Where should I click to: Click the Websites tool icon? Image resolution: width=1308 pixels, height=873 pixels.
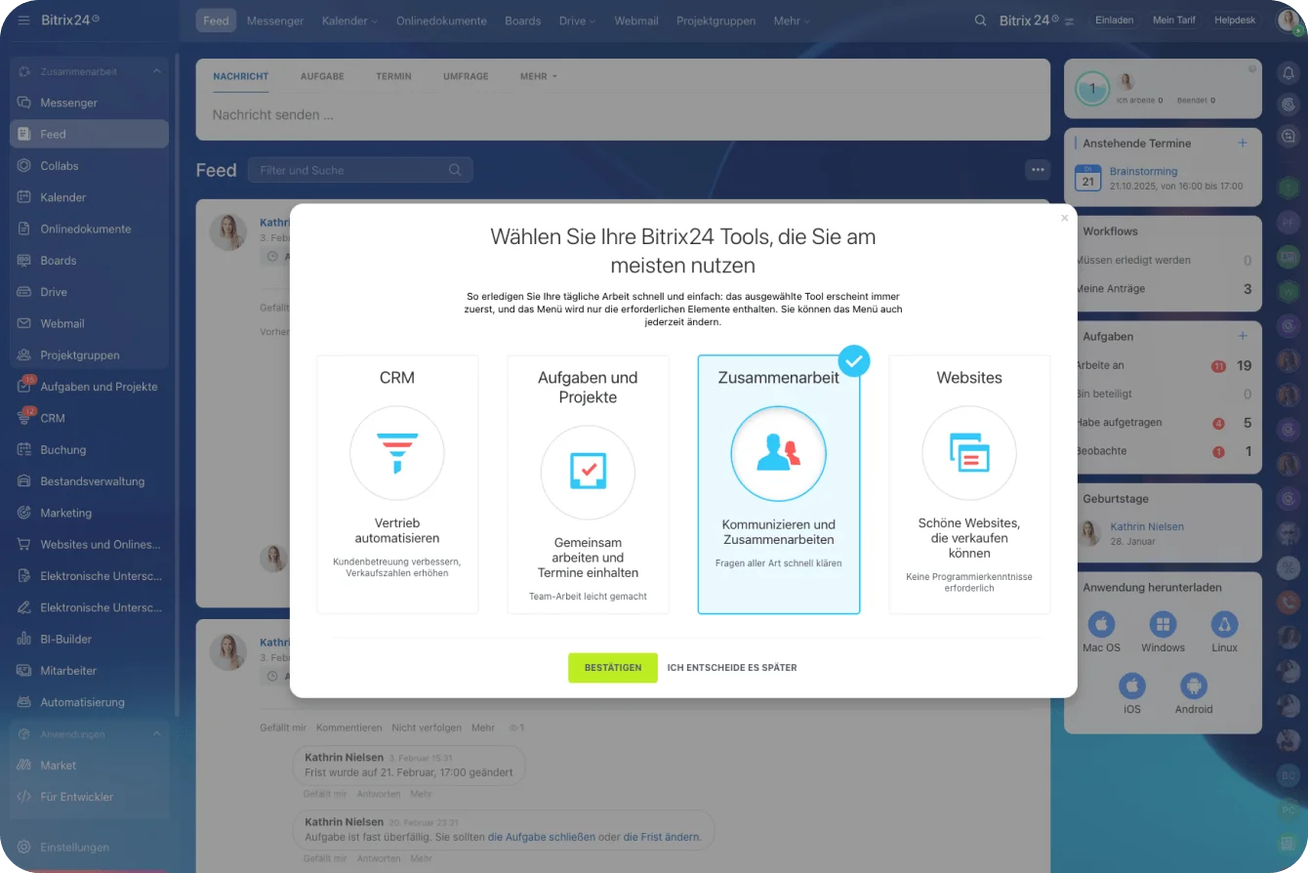point(968,453)
